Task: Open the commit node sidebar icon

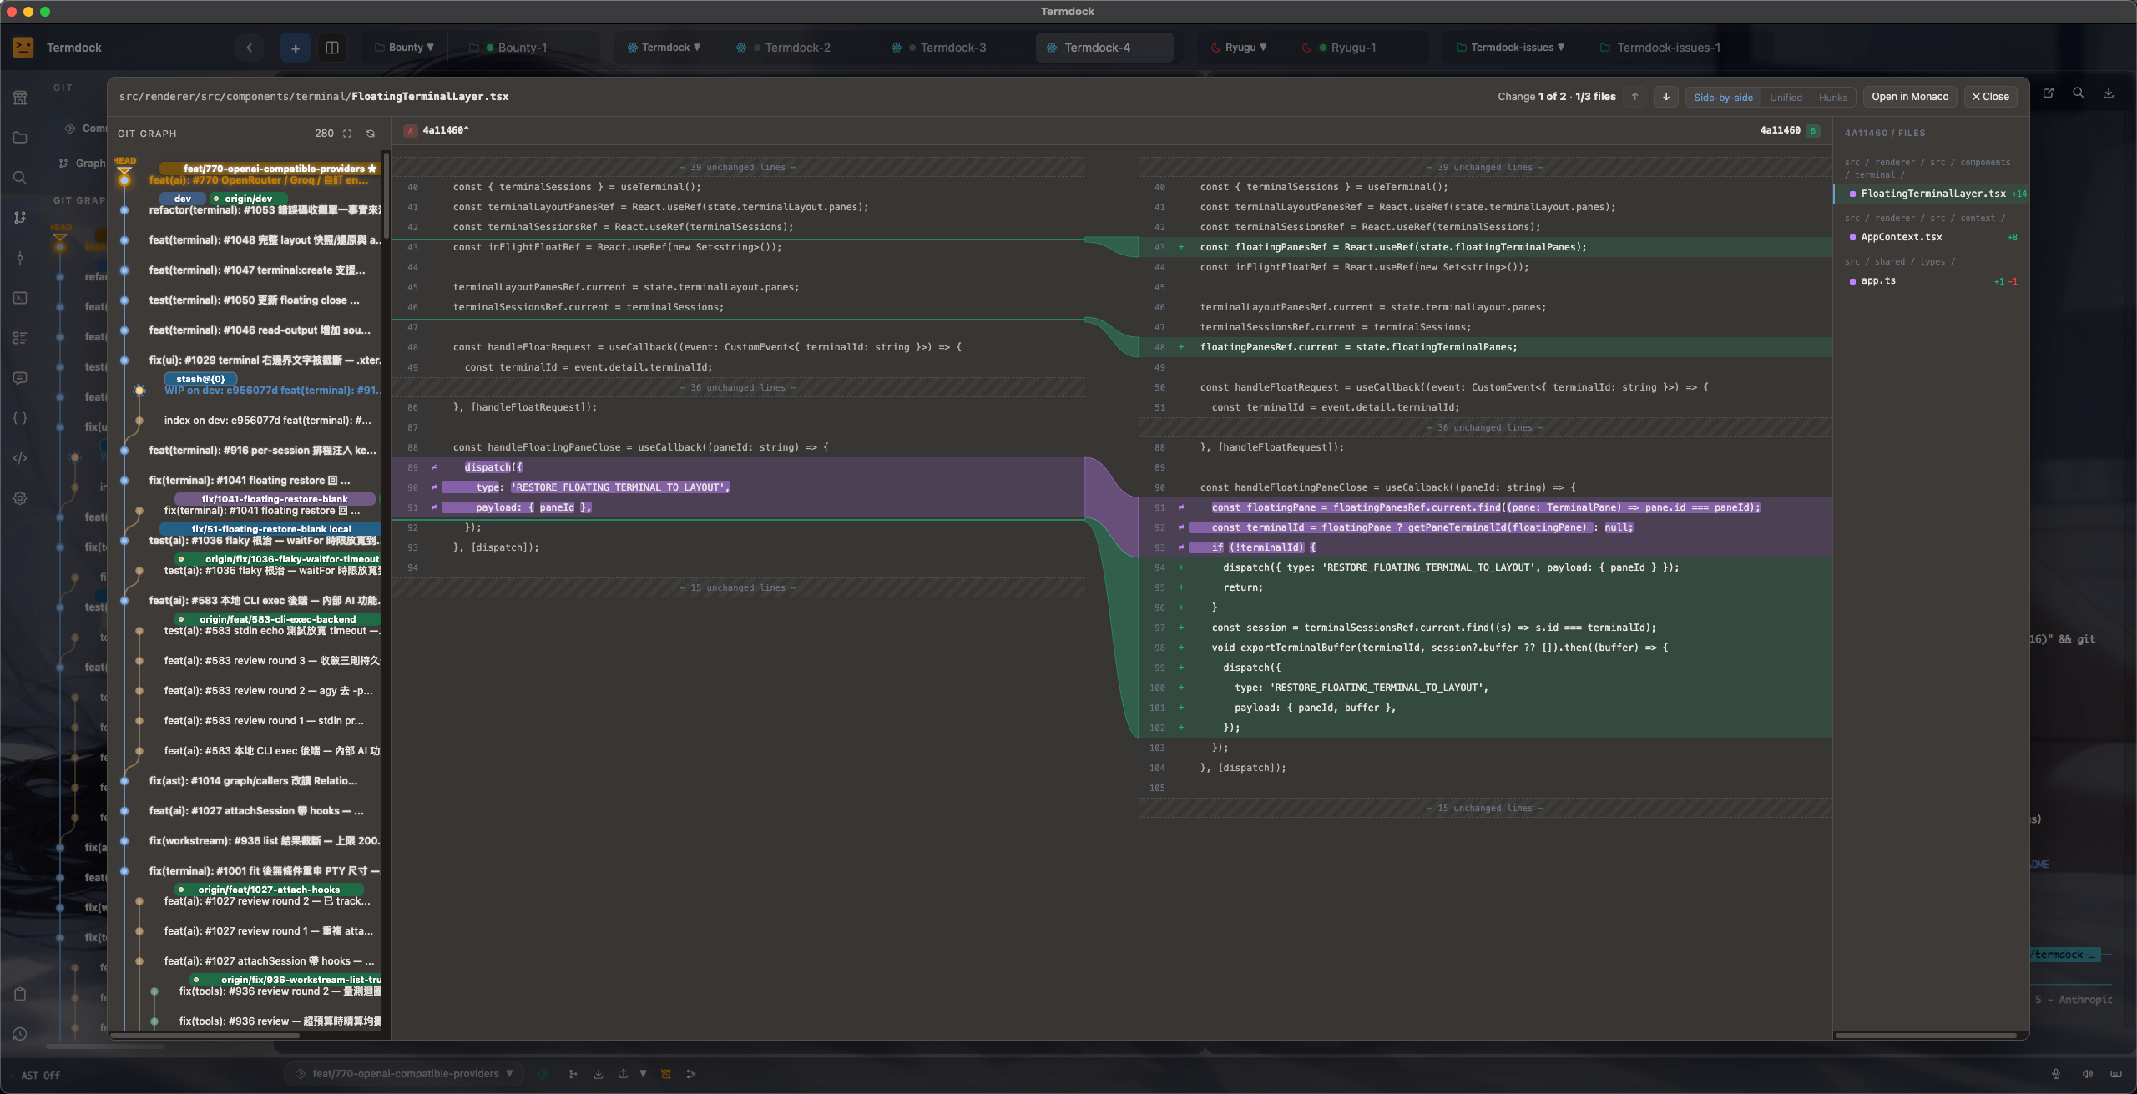Action: (x=20, y=258)
